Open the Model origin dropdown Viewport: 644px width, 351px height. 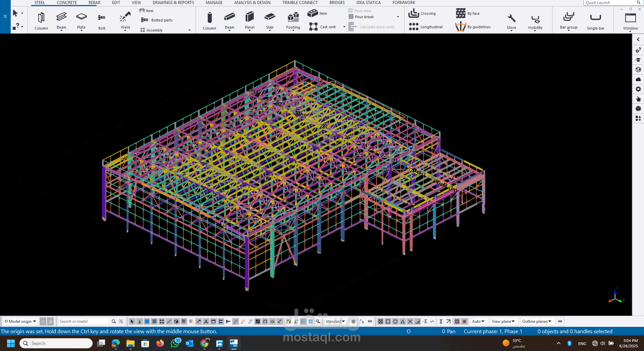click(x=20, y=321)
